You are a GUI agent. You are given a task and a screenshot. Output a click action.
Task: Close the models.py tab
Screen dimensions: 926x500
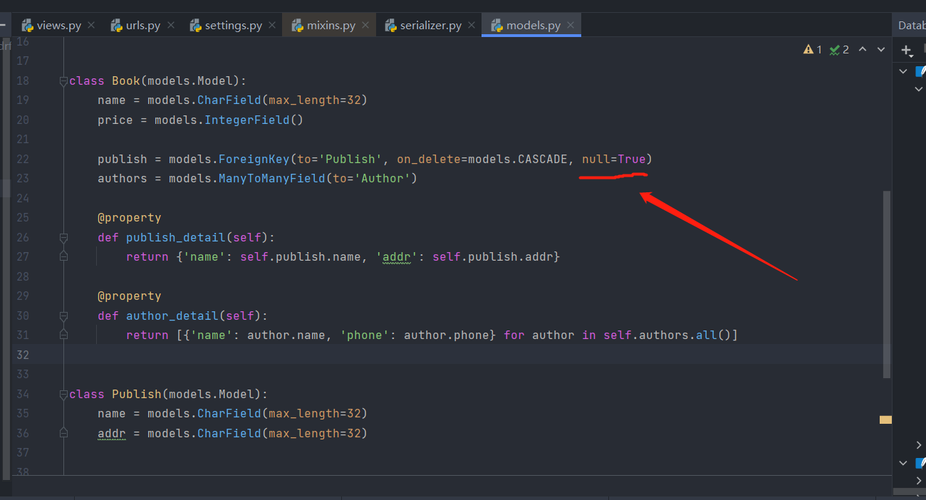pos(571,25)
